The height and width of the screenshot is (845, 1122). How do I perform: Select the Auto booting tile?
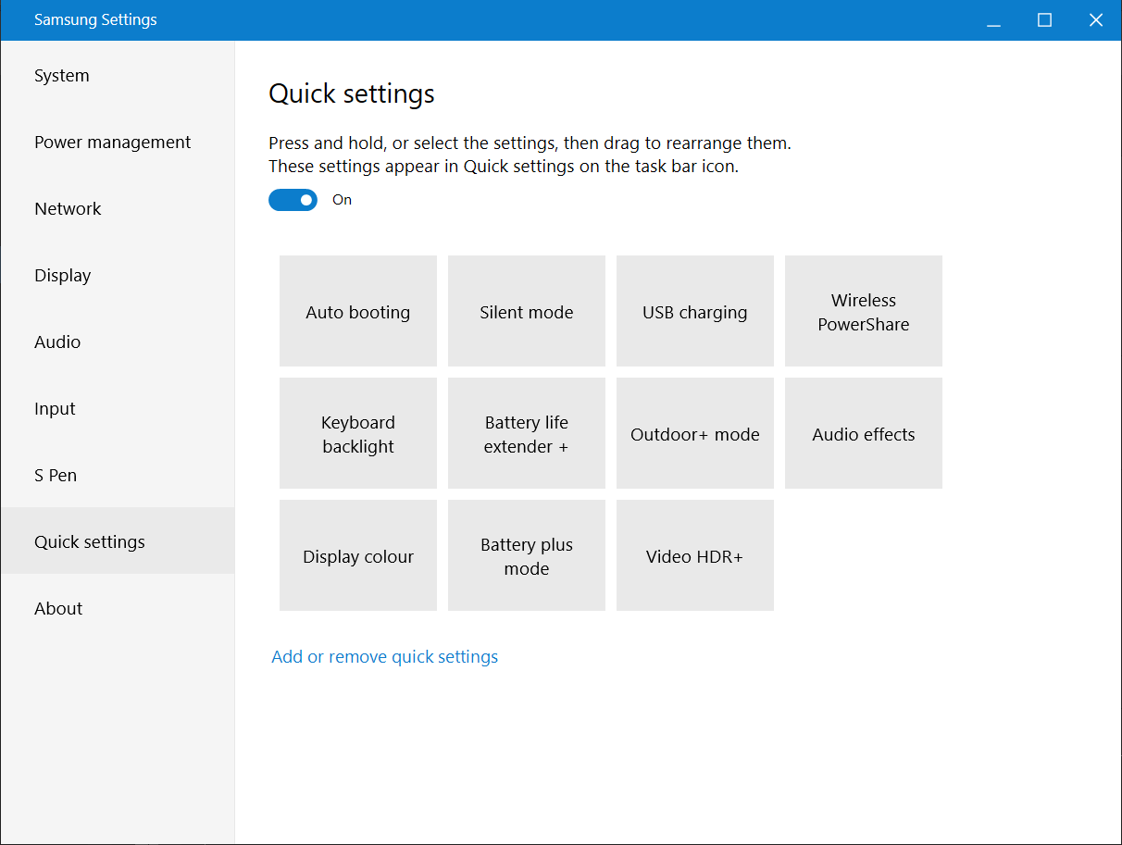coord(358,311)
